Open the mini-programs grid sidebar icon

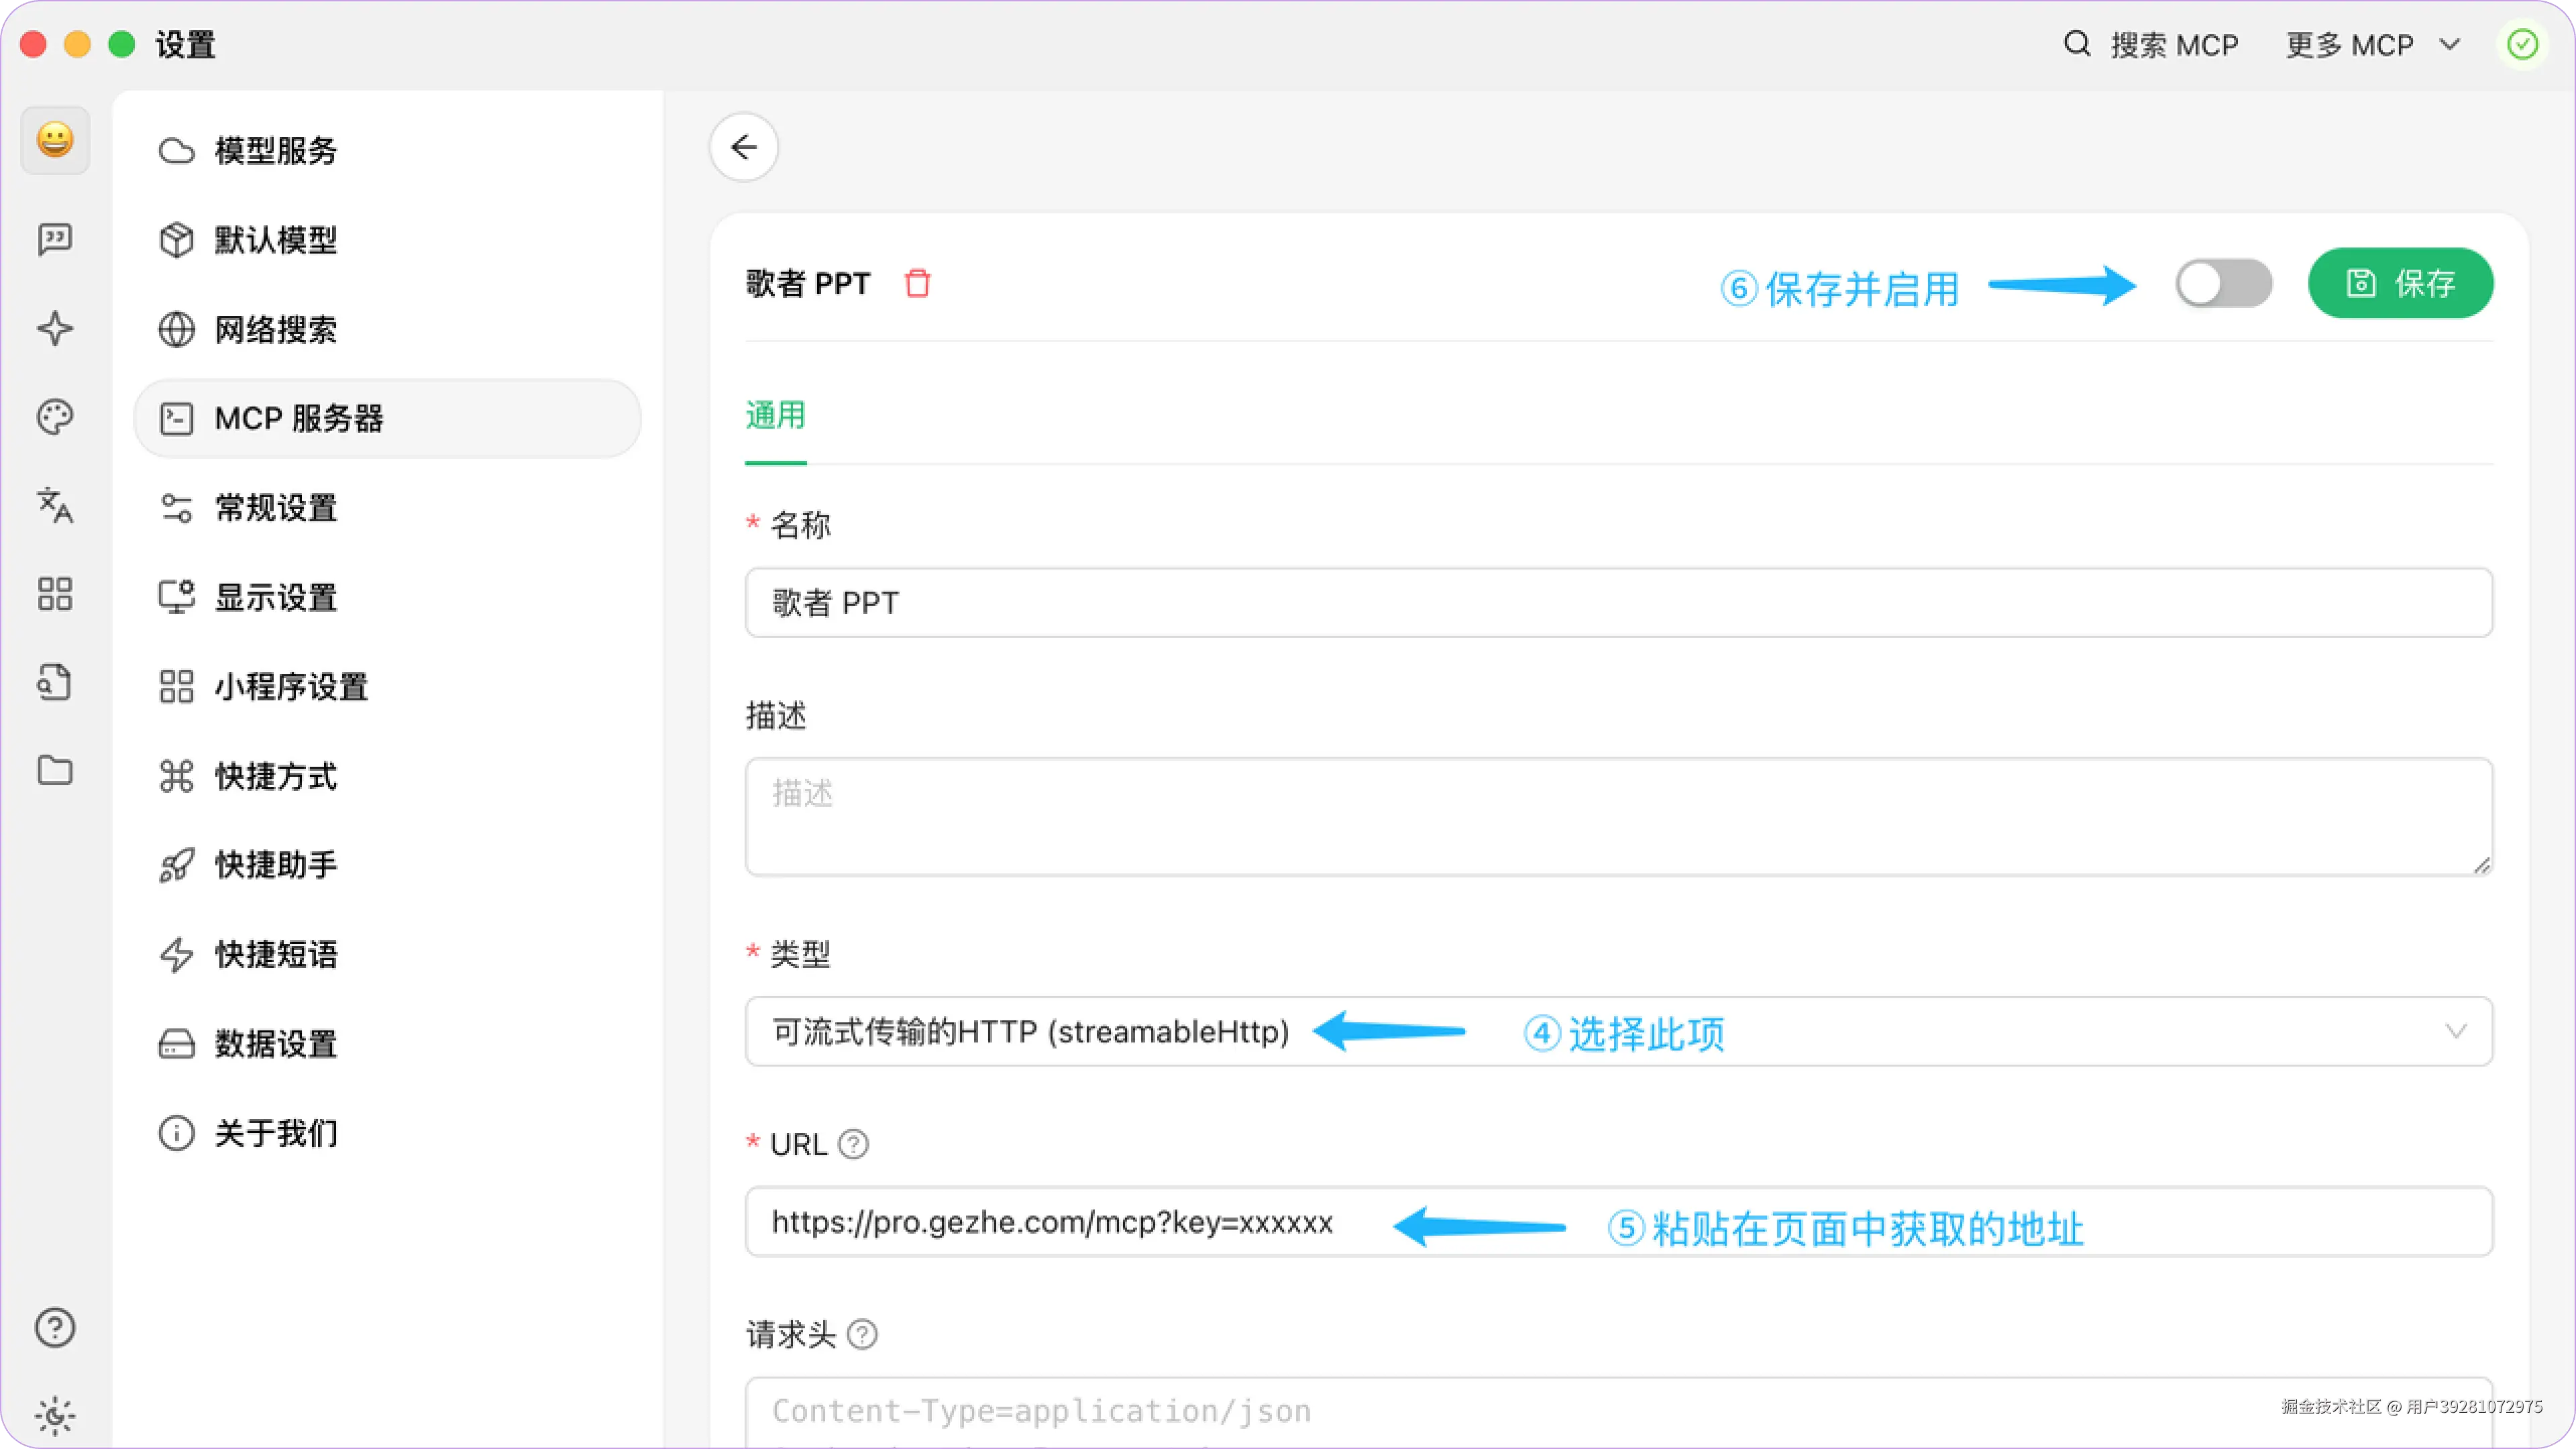[55, 594]
